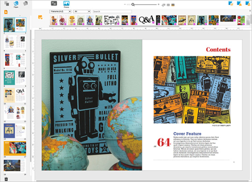Add a new page with orange icon
The image size is (252, 182).
(x=6, y=12)
